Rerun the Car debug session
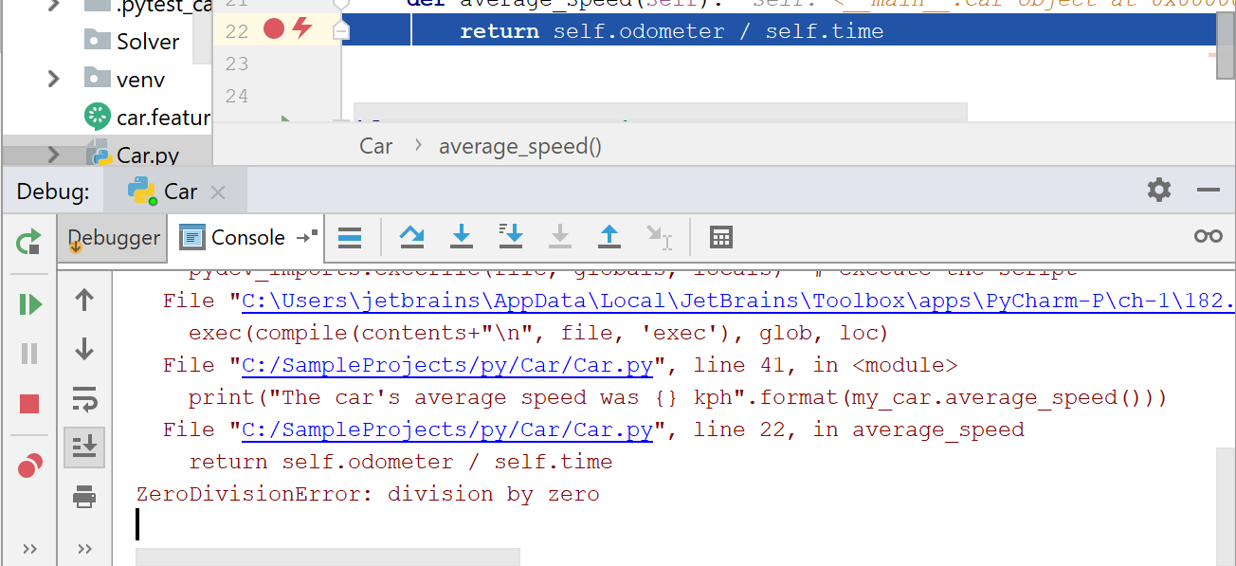Screen dimensions: 1236x566 click(x=28, y=242)
